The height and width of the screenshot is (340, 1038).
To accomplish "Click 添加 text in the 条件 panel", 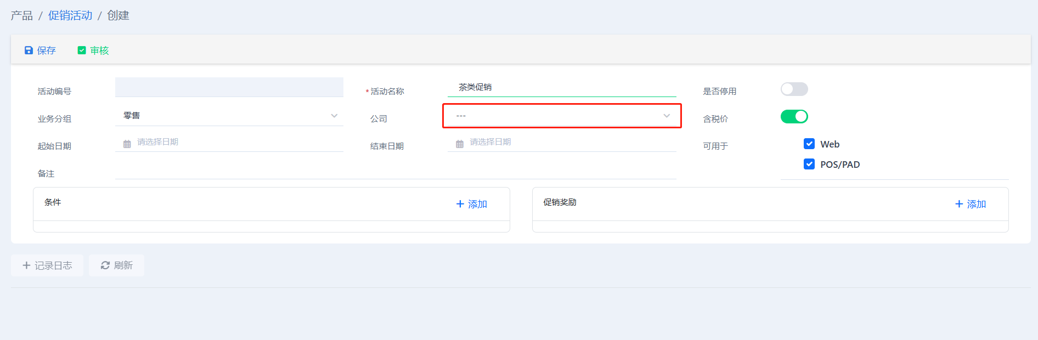I will 478,204.
